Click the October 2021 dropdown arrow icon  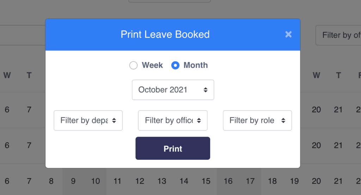[x=206, y=90]
